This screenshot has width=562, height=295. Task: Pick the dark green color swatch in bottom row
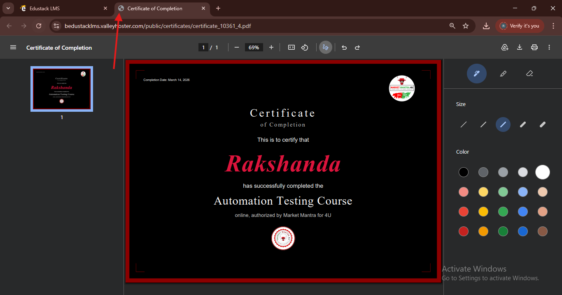click(503, 231)
